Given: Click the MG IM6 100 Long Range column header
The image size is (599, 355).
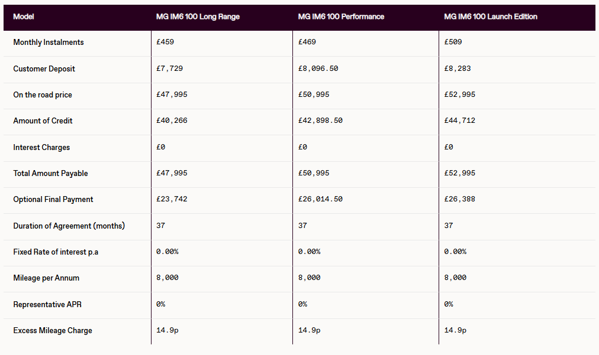Looking at the screenshot, I should 198,17.
